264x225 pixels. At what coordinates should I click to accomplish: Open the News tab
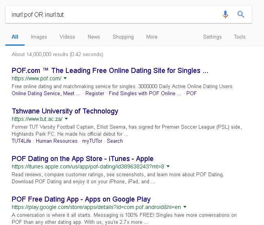(x=94, y=37)
